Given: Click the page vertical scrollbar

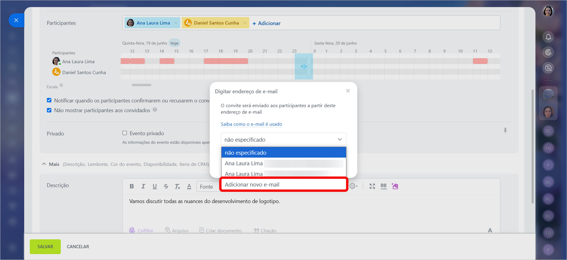Looking at the screenshot, I should click(x=532, y=146).
